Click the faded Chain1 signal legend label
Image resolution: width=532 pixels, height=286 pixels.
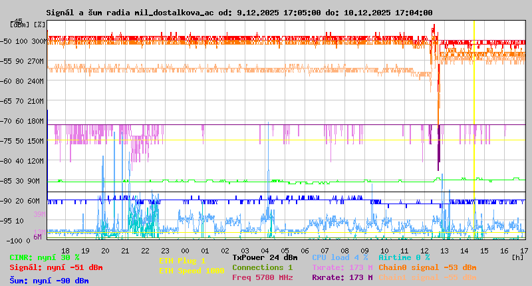[422, 277]
